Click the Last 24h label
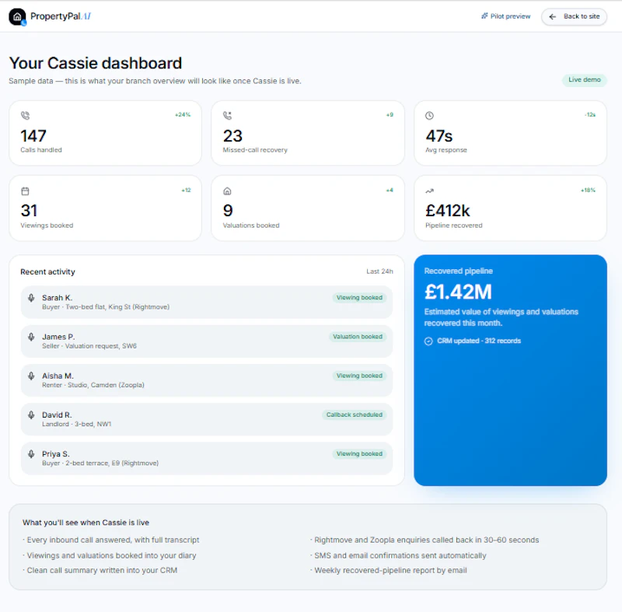Image resolution: width=622 pixels, height=612 pixels. (x=379, y=271)
